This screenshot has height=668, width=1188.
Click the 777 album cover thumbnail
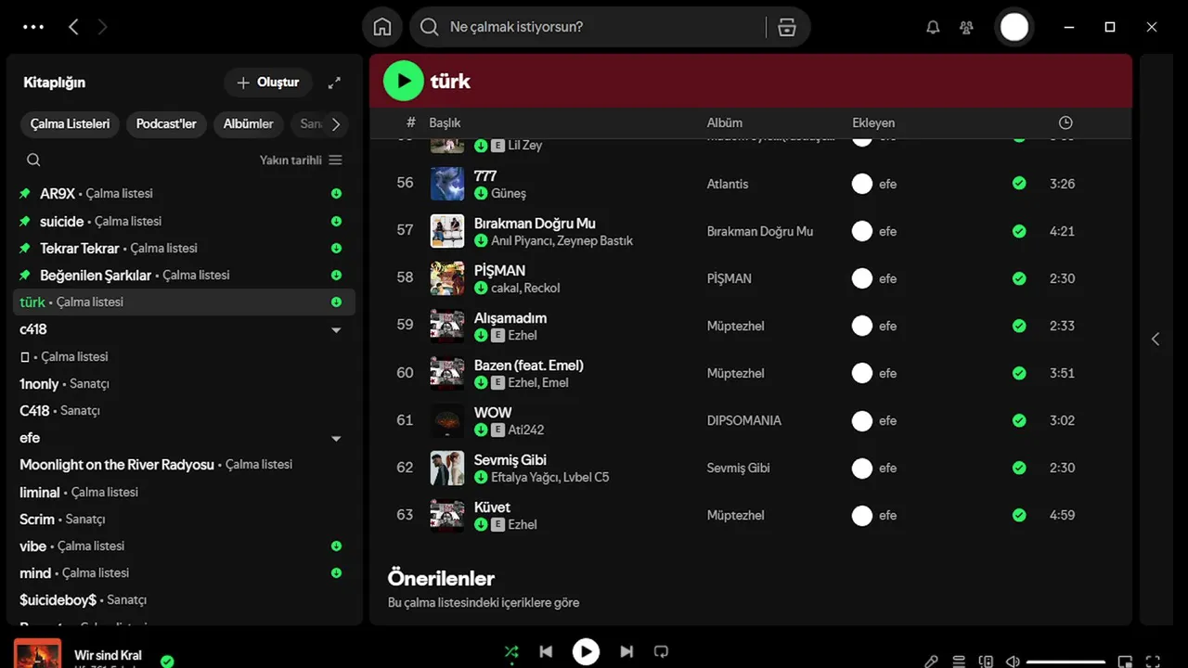[x=447, y=184]
